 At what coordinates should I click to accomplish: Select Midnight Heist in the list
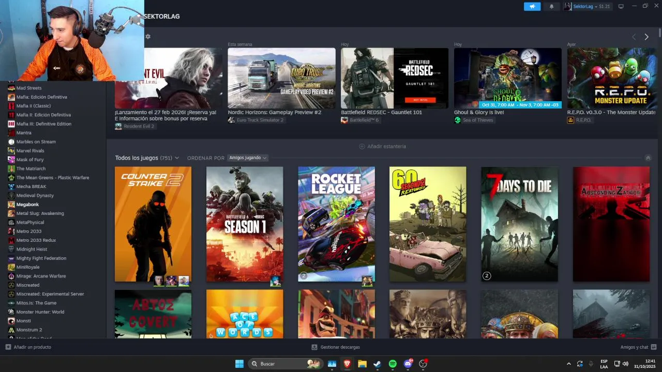(x=32, y=249)
